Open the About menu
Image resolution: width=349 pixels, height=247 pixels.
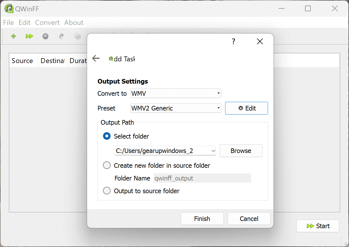click(74, 23)
